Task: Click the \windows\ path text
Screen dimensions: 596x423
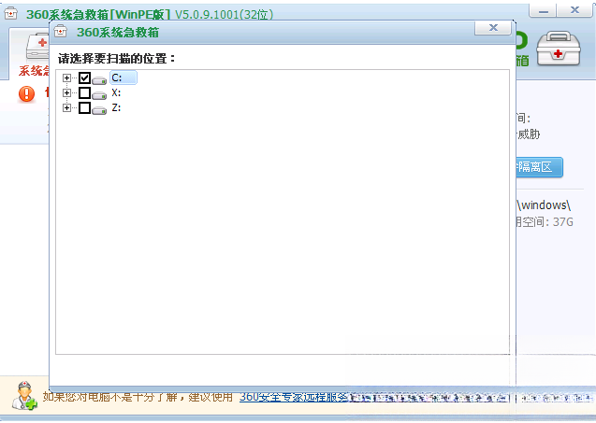Action: coord(544,205)
